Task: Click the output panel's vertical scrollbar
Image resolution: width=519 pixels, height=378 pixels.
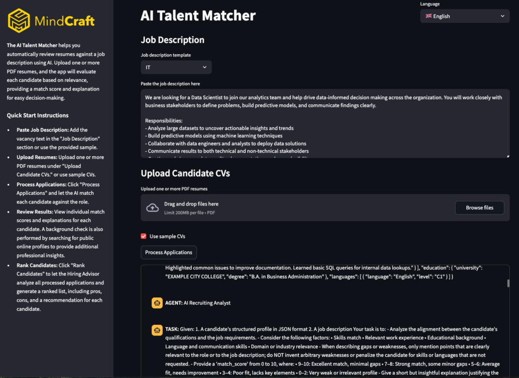Action: coord(508,283)
